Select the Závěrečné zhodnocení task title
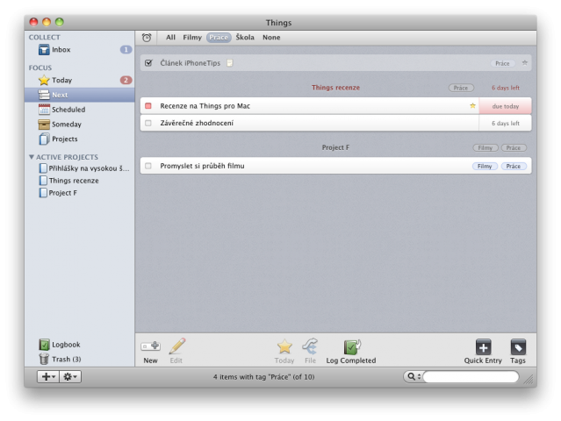The width and height of the screenshot is (561, 421). click(x=197, y=123)
